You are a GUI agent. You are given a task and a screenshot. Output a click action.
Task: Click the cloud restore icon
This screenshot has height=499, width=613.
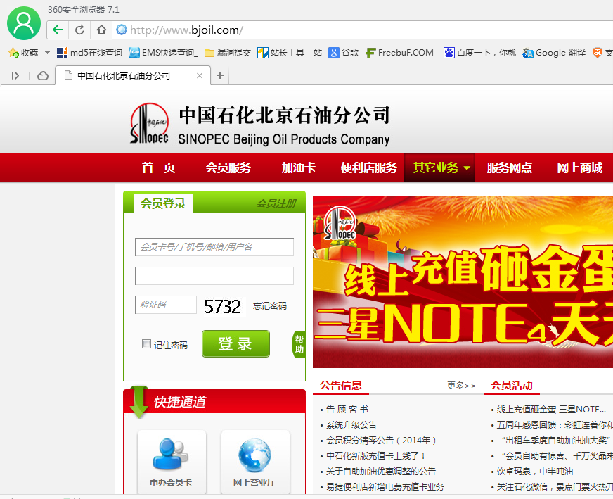click(x=43, y=75)
